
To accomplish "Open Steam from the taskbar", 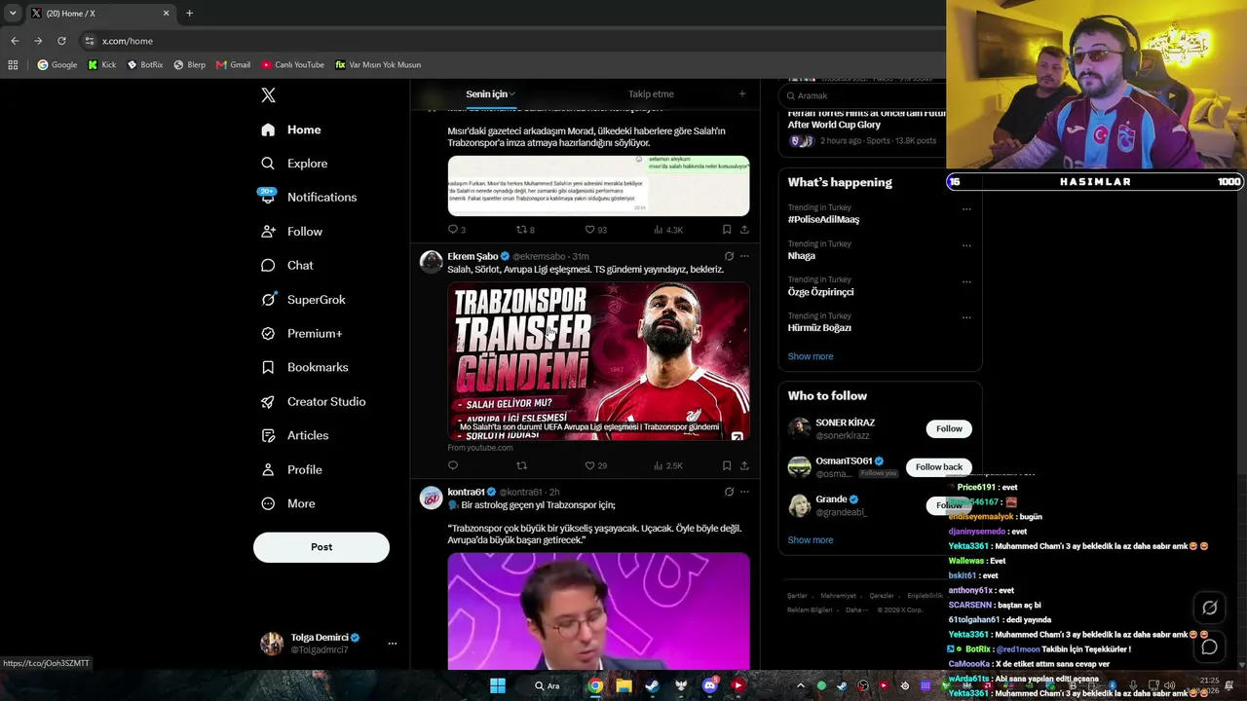I will [652, 685].
